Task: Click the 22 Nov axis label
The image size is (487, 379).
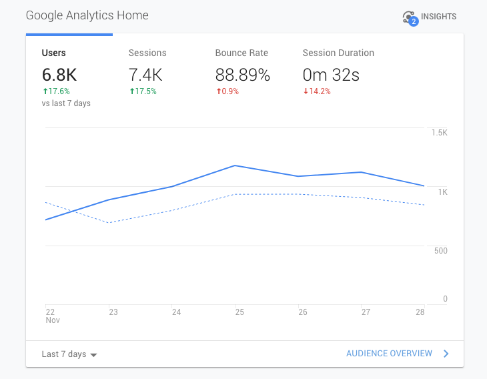Action: click(x=53, y=316)
